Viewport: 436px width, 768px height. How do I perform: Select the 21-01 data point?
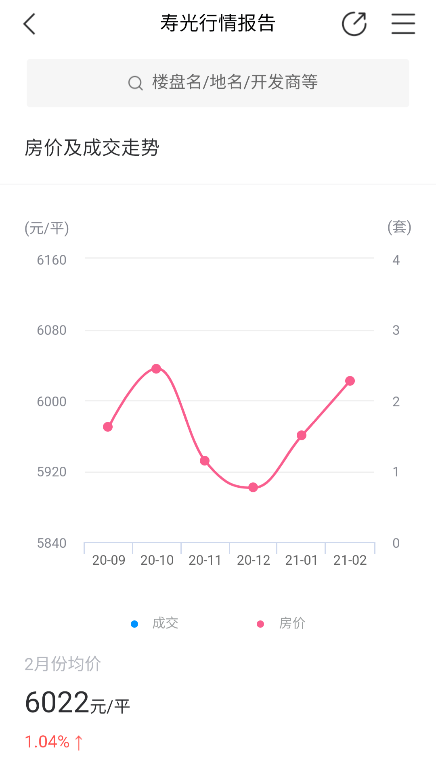(302, 435)
